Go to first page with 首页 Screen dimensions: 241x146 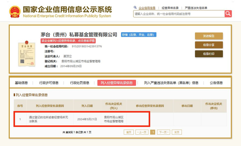point(129,132)
